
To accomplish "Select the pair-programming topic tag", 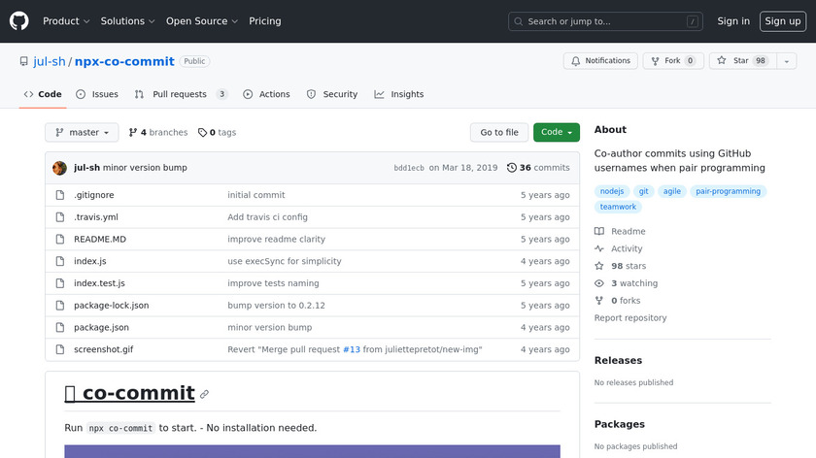I will (728, 191).
